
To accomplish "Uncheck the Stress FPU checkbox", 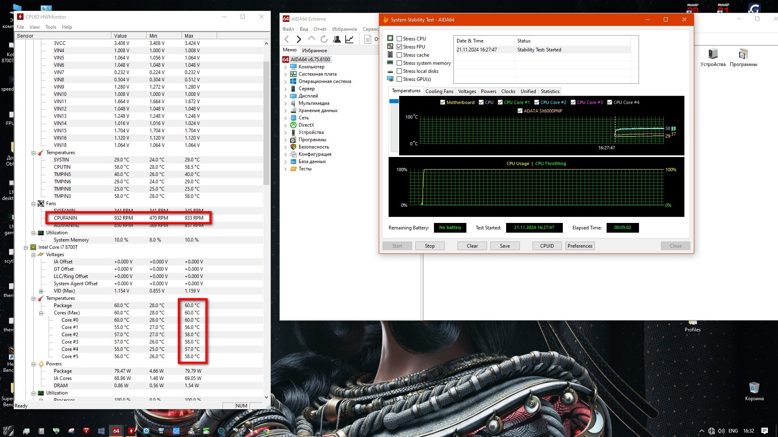I will tap(400, 47).
